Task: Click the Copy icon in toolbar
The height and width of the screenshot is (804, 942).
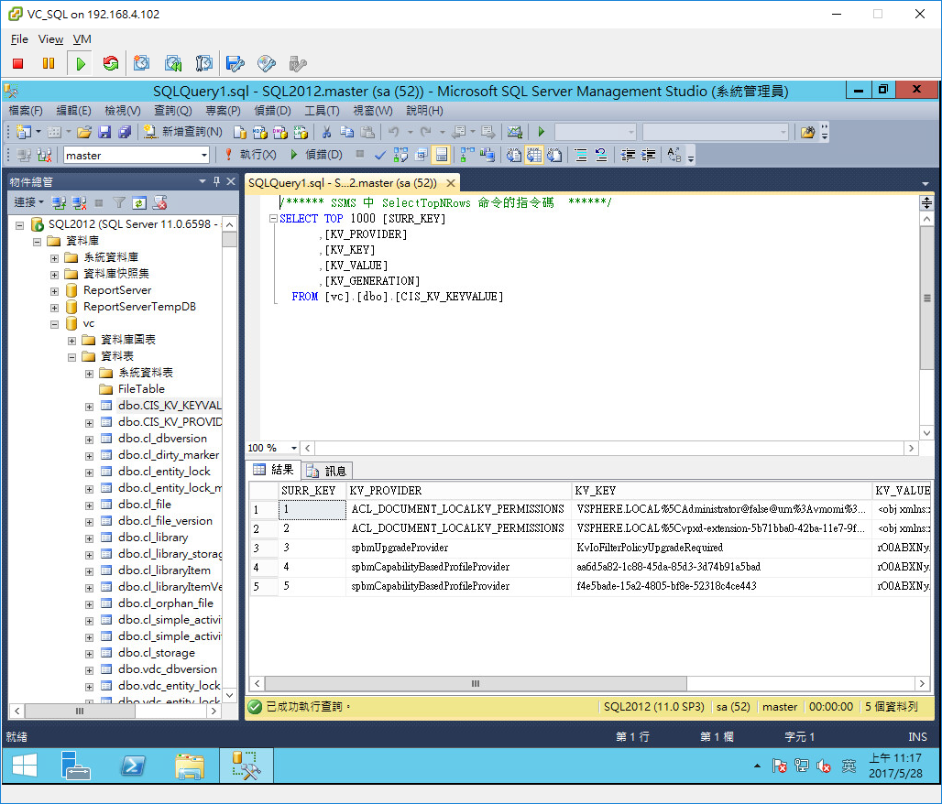Action: pos(346,132)
